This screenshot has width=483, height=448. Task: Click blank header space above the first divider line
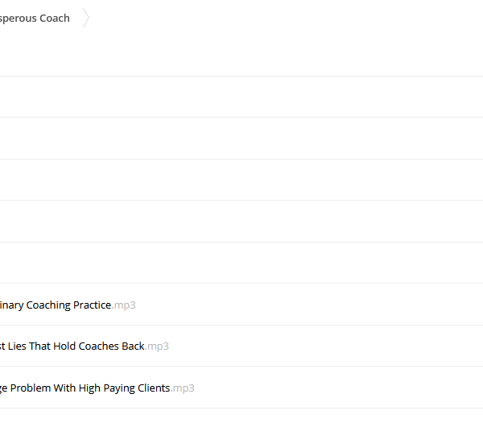tap(242, 53)
